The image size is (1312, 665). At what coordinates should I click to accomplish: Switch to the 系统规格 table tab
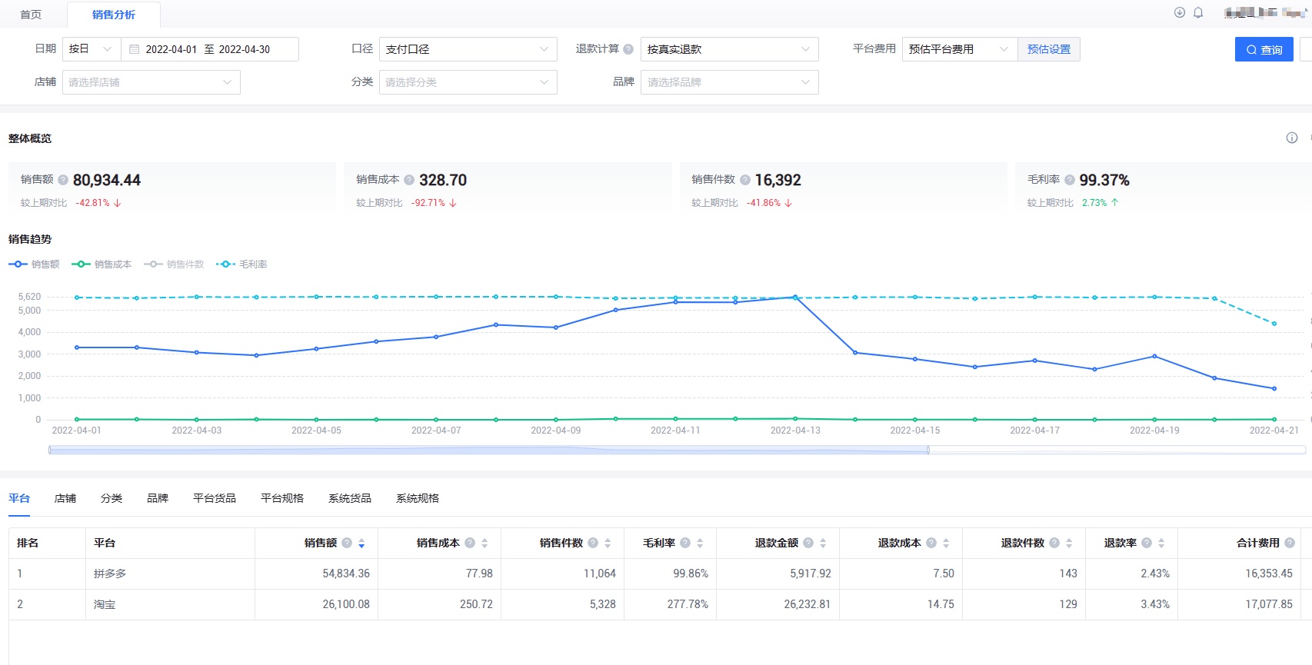(418, 498)
